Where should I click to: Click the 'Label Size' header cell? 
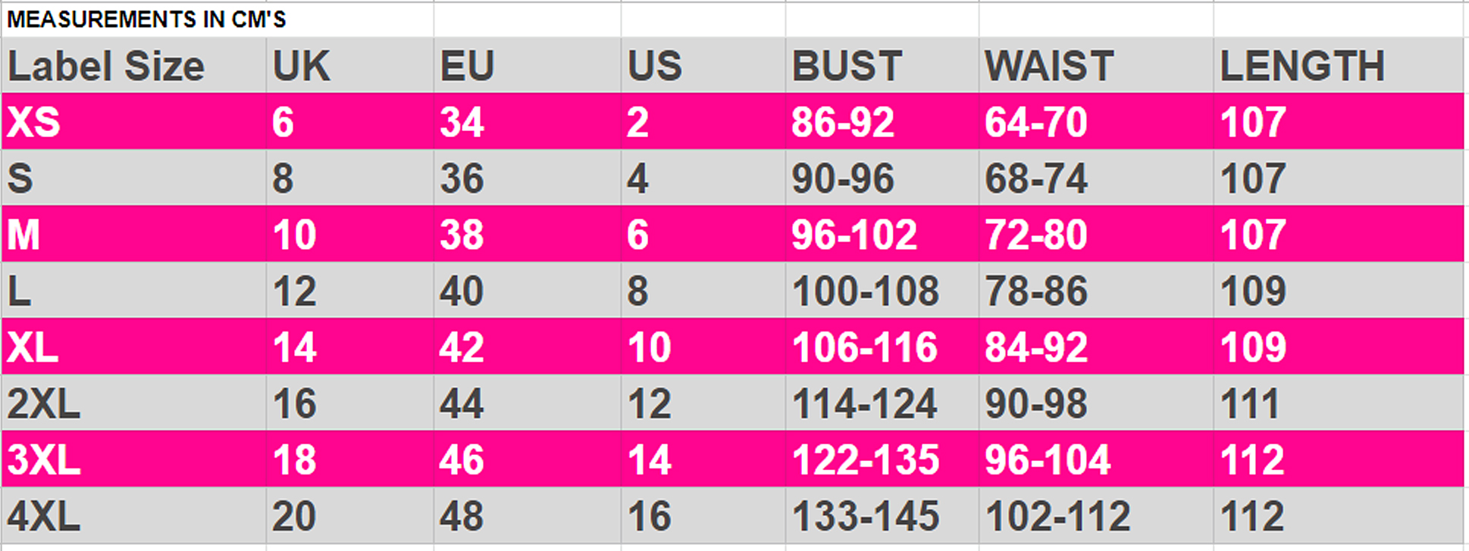[134, 65]
